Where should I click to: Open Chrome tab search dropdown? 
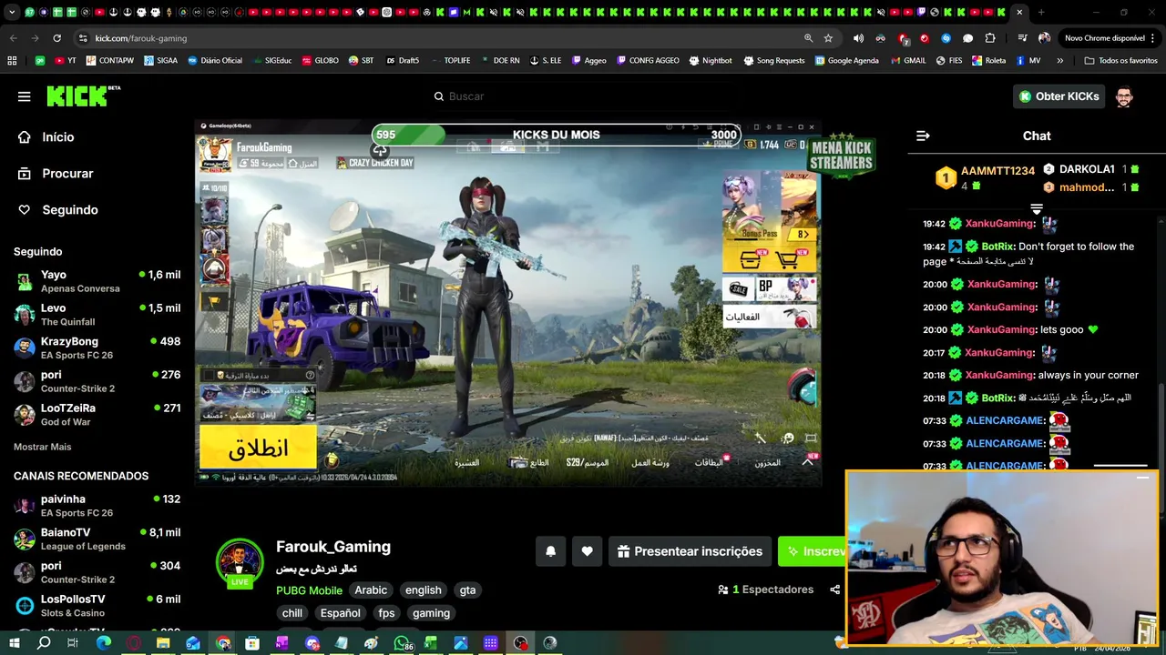coord(13,12)
